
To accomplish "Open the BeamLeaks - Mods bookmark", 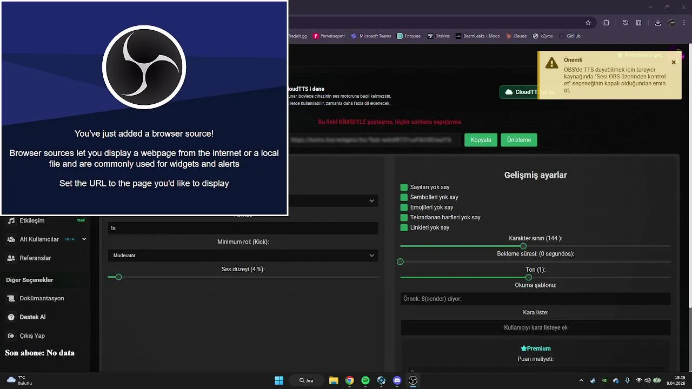I will 477,36.
